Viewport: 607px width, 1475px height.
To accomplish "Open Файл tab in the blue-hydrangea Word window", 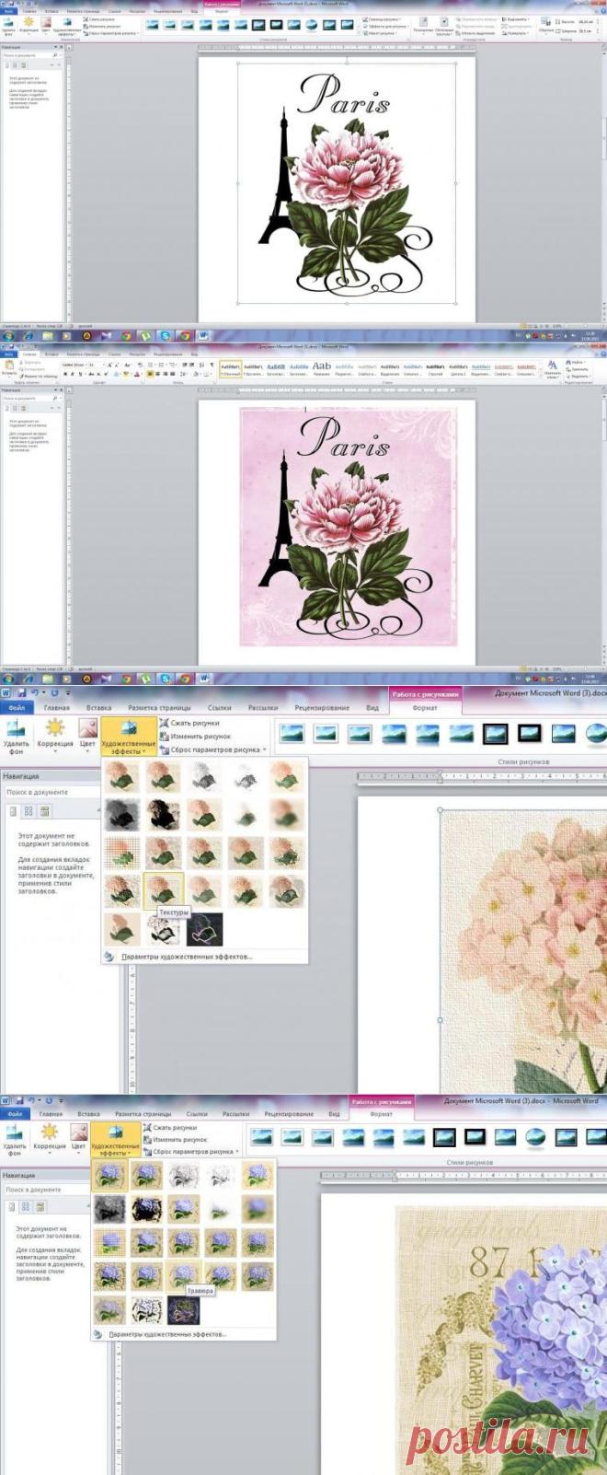I will click(16, 1113).
